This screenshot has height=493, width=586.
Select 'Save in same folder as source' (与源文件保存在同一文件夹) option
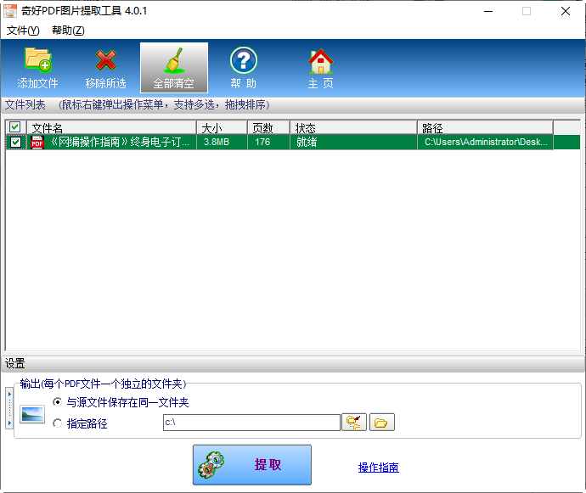tap(58, 402)
